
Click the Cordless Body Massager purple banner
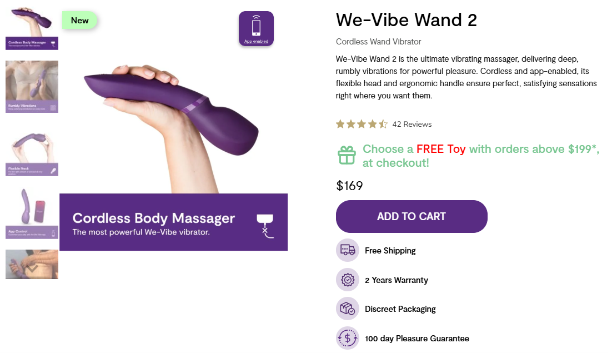[173, 222]
